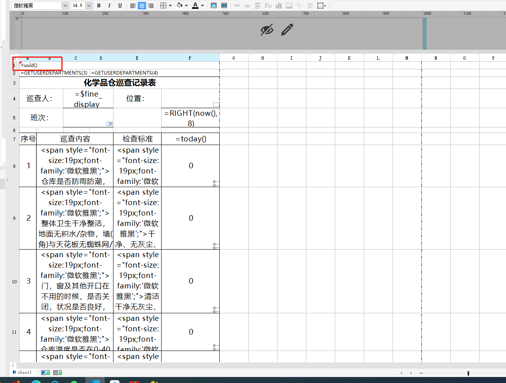Toggle bold formatting
Image resolution: width=506 pixels, height=383 pixels.
point(99,6)
